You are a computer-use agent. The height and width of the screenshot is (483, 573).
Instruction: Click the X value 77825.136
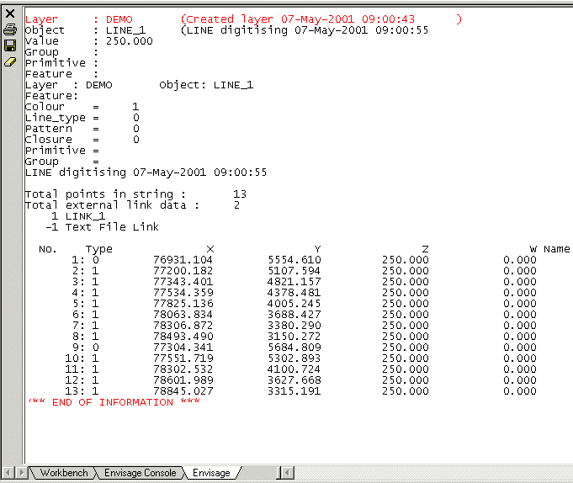[x=183, y=304]
